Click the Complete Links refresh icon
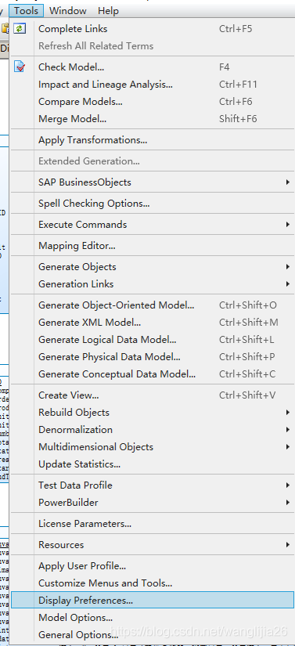This screenshot has height=646, width=295. tap(20, 29)
